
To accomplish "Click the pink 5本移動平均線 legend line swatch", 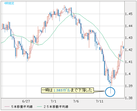I will [7, 107].
